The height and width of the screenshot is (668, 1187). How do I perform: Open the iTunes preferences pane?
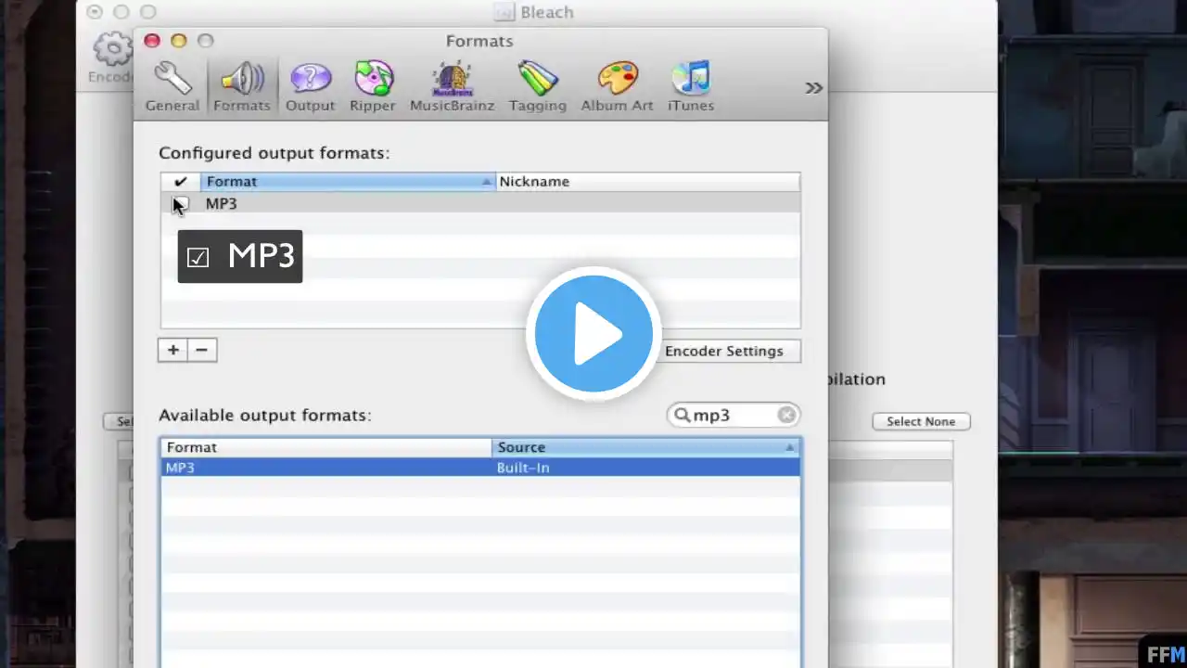691,87
